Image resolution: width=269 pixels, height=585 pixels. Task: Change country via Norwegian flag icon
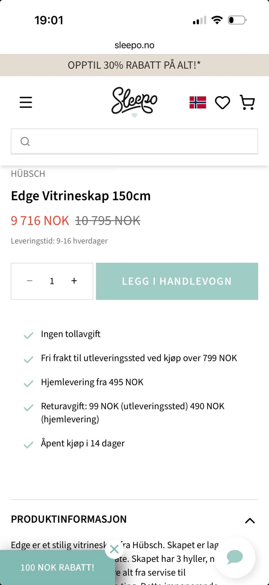tap(198, 102)
